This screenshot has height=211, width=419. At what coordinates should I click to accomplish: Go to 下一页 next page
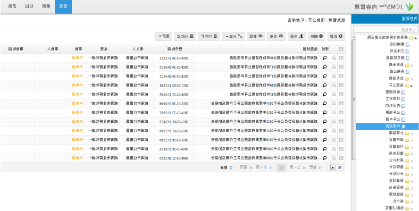261,167
